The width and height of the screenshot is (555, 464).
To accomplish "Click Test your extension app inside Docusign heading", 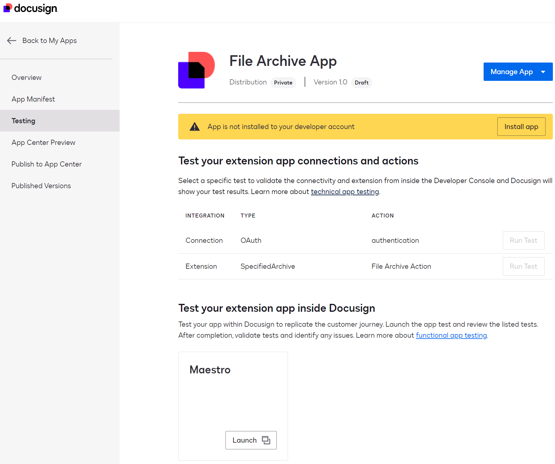I will coord(277,308).
